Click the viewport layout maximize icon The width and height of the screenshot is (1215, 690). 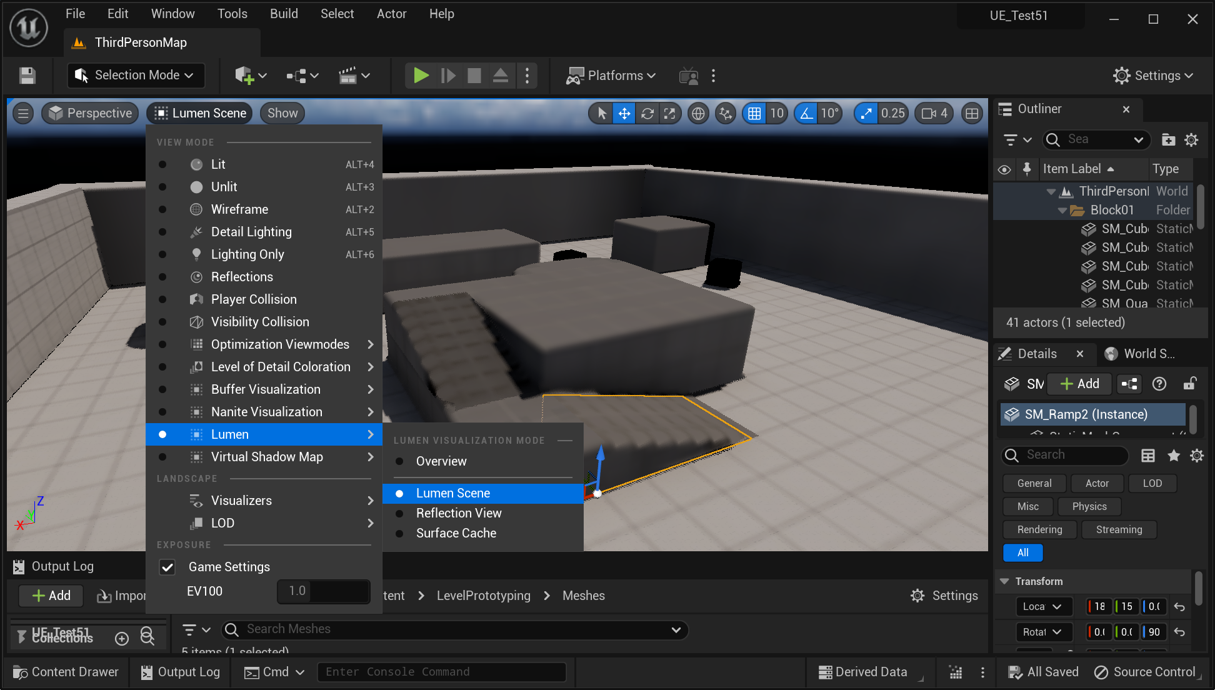tap(972, 113)
